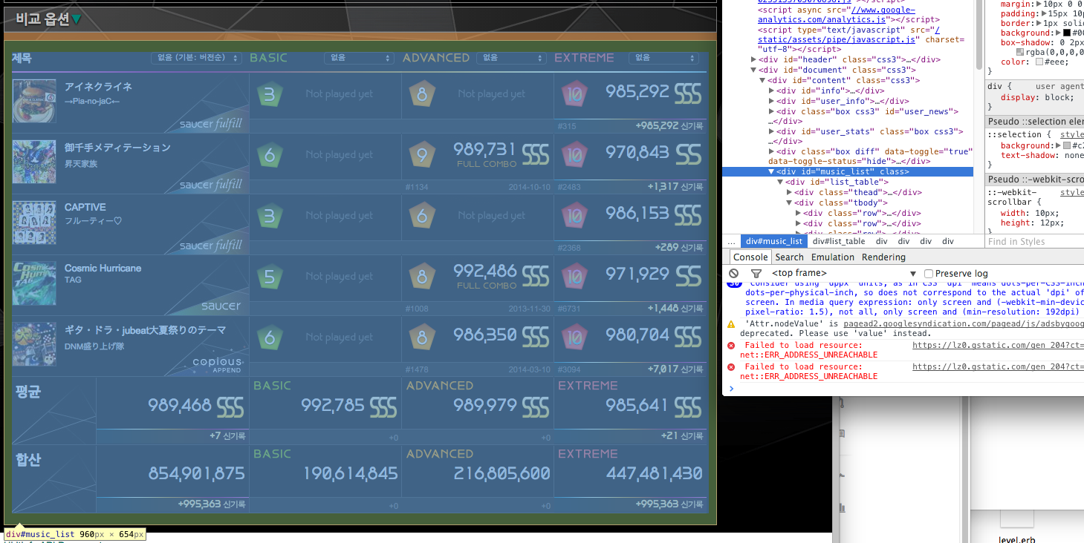Open the color #eee swatch
1084x543 pixels.
click(1039, 62)
